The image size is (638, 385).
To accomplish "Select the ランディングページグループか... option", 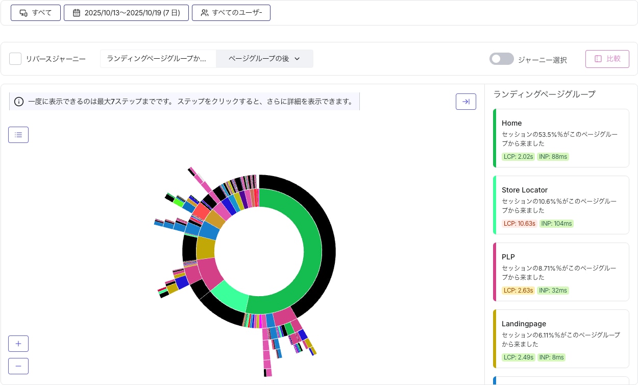I will tap(158, 59).
